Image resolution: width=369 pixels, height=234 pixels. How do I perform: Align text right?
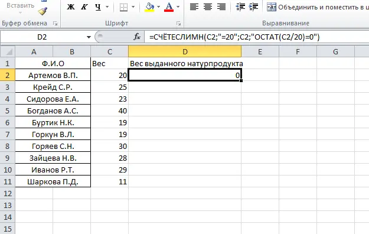221,7
